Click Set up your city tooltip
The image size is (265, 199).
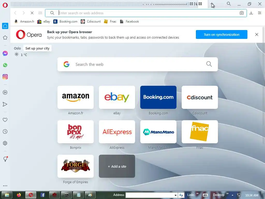tap(37, 48)
